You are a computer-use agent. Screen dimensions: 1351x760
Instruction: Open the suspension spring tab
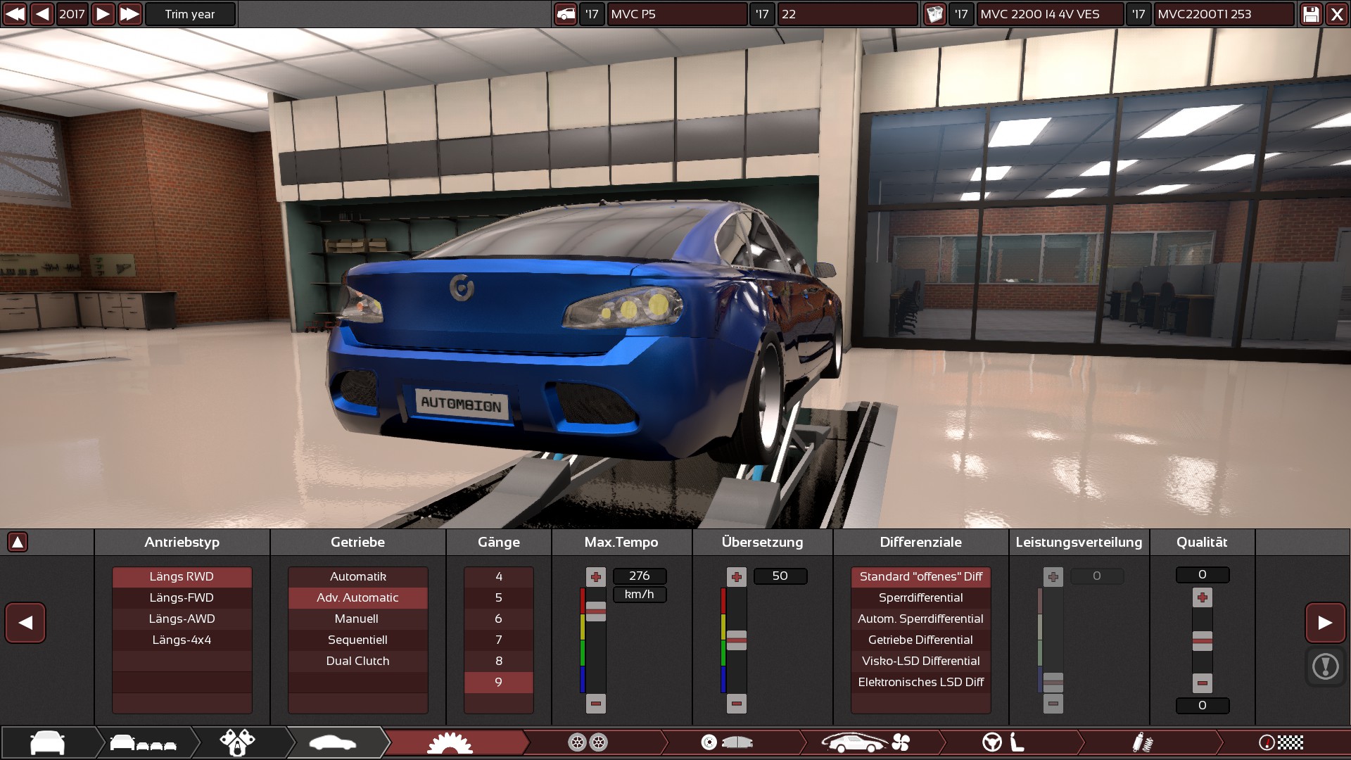click(1142, 742)
